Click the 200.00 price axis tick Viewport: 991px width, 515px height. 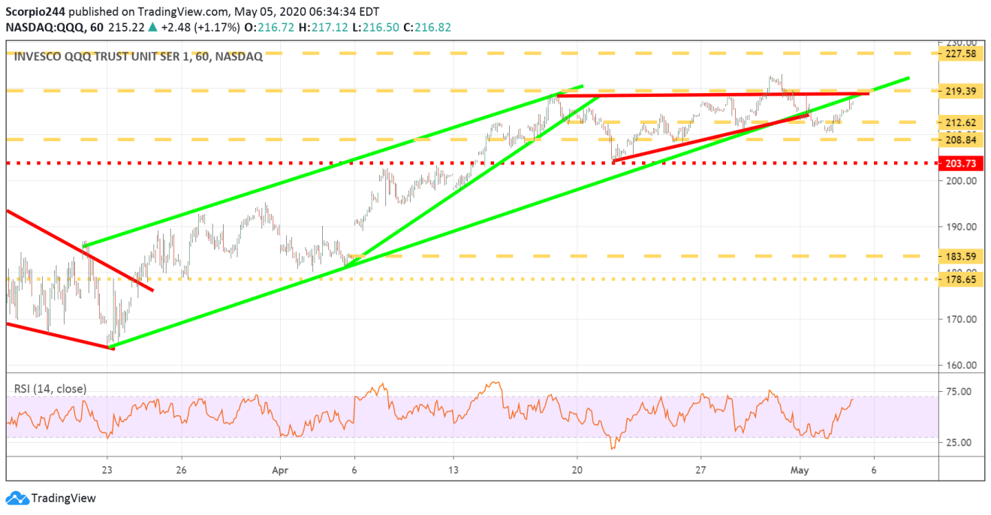962,181
